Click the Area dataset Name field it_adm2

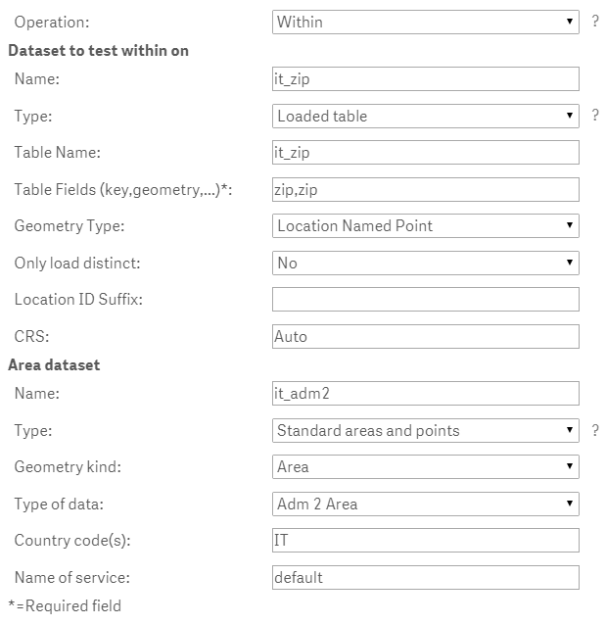click(x=425, y=393)
